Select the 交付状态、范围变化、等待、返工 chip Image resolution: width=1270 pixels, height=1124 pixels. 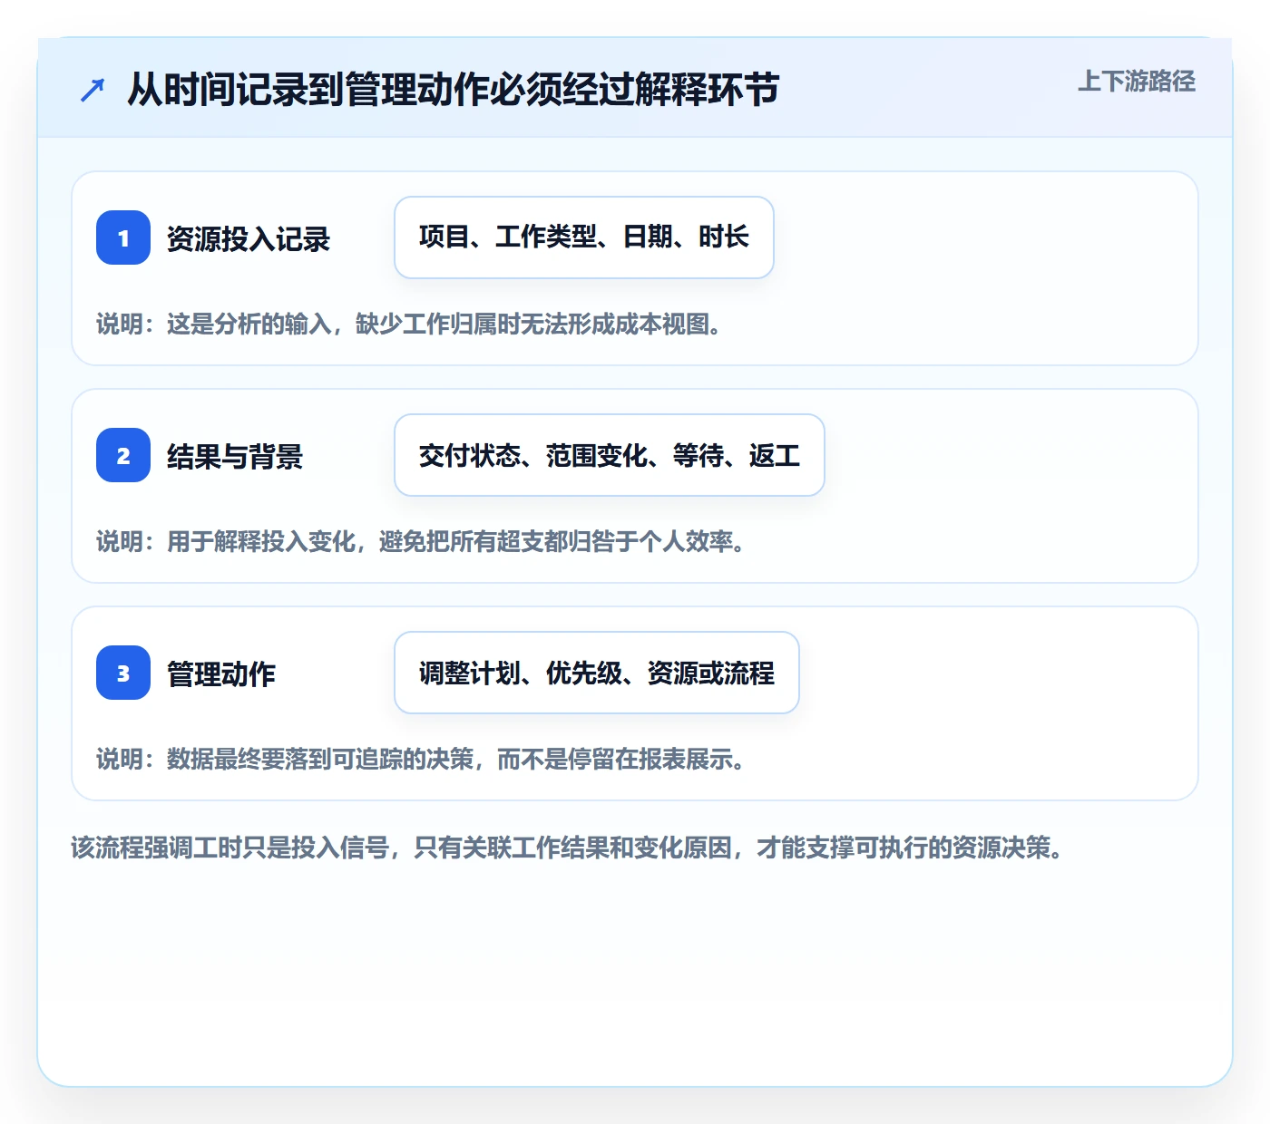pos(610,455)
